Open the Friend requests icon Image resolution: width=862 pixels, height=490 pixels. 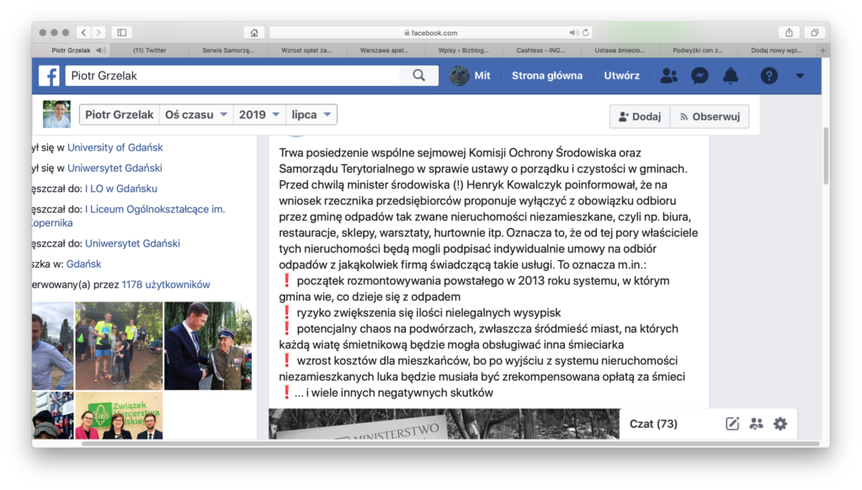(668, 75)
